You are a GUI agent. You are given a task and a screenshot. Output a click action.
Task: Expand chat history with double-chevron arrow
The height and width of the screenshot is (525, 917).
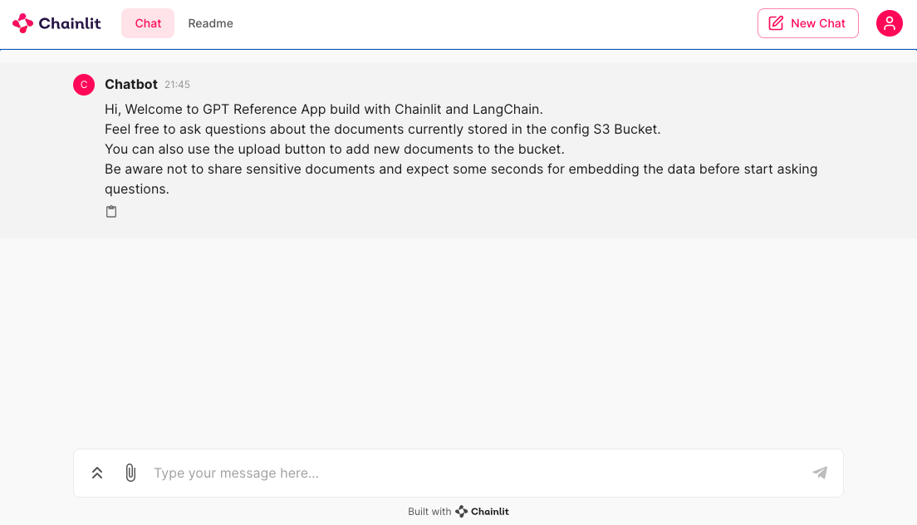(97, 473)
